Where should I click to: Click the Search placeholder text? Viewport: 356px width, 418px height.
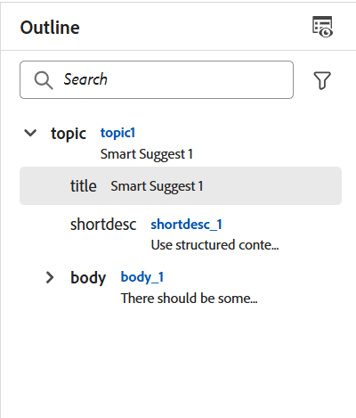(x=85, y=79)
